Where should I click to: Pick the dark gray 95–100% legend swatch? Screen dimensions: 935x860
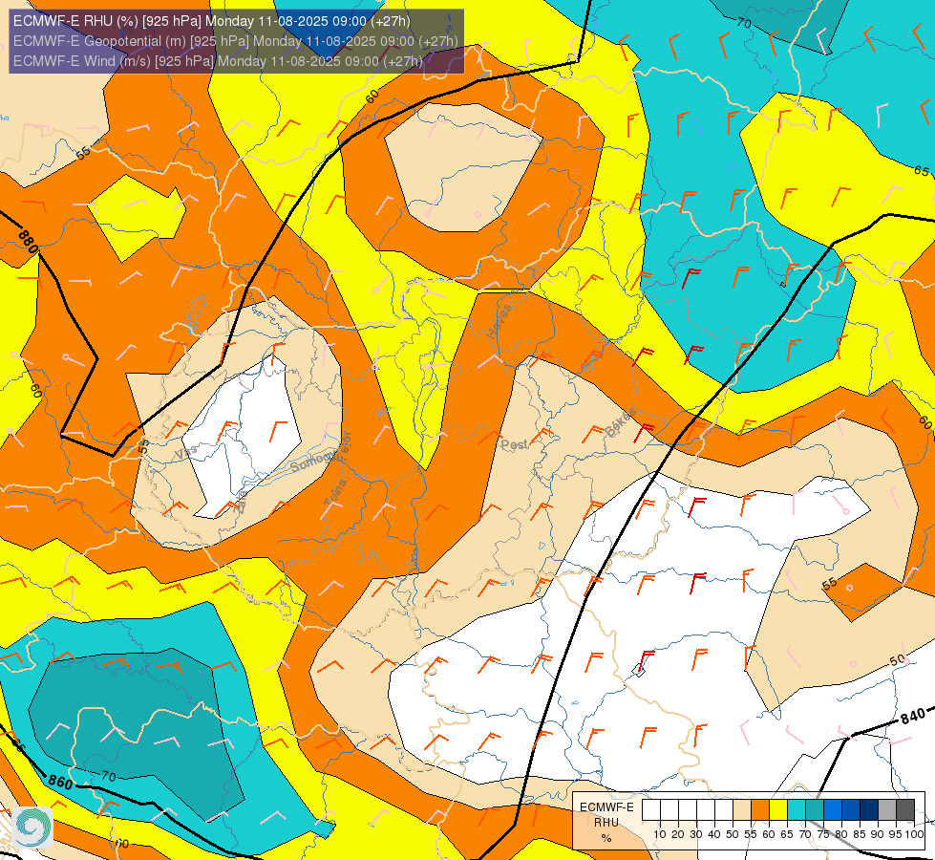[x=905, y=810]
